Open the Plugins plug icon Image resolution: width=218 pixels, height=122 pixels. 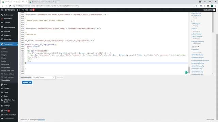click(2, 88)
